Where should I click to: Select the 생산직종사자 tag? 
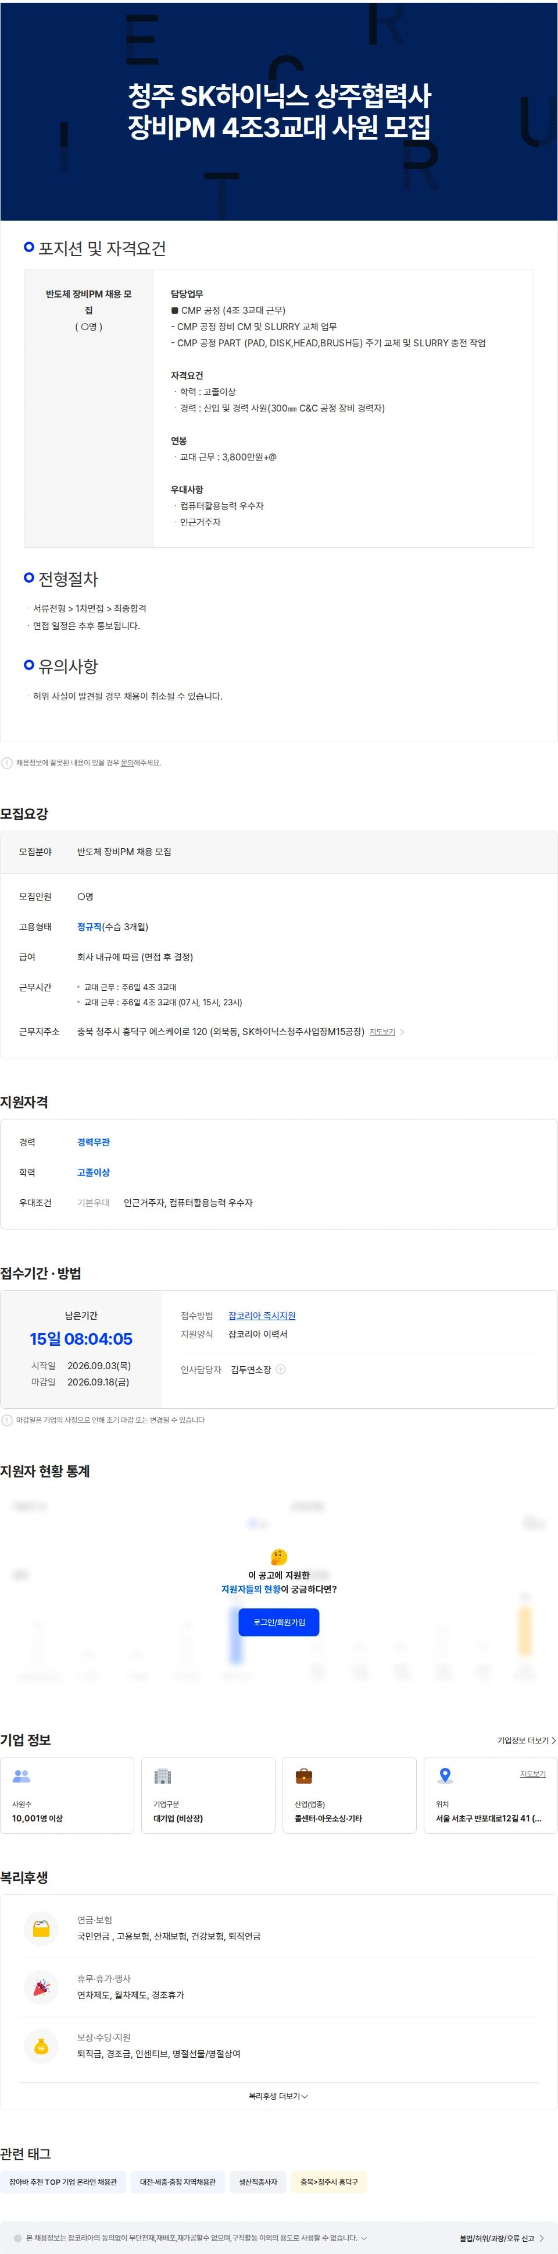(x=259, y=2181)
